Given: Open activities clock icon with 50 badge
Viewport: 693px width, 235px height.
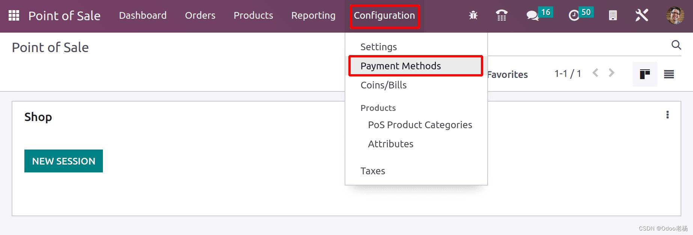Looking at the screenshot, I should [580, 14].
